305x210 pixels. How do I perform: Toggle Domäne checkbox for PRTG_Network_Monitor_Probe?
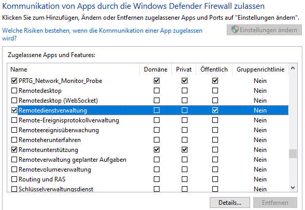coord(156,81)
